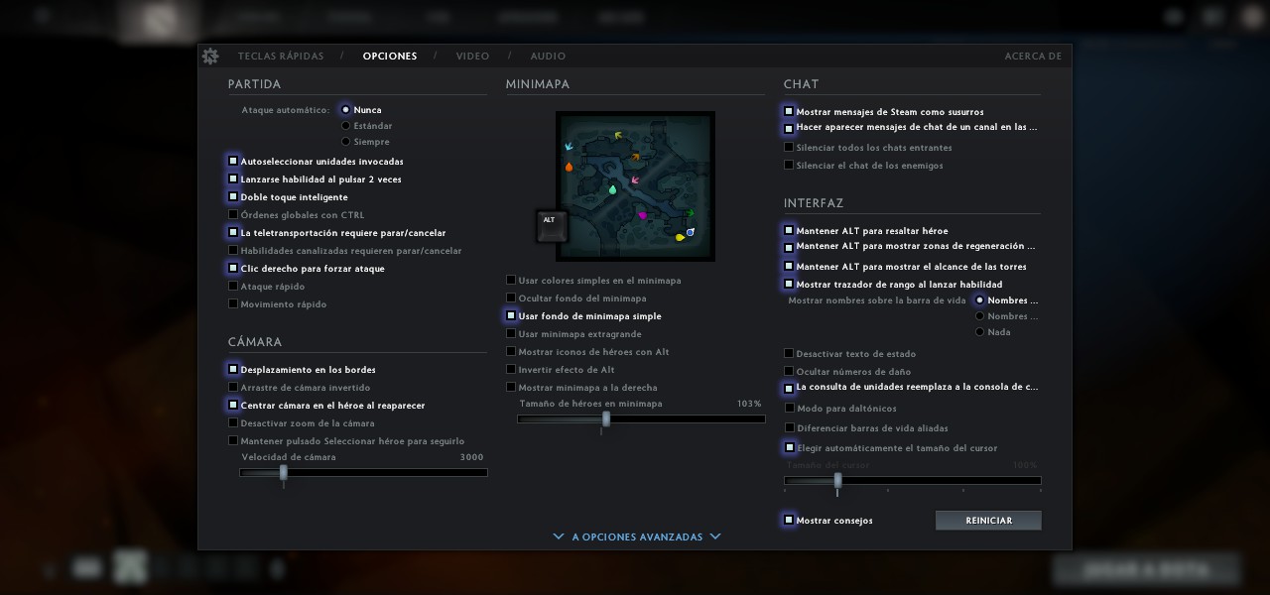The height and width of the screenshot is (595, 1270).
Task: Adjust the Velocidad de cámara slider
Action: click(363, 473)
